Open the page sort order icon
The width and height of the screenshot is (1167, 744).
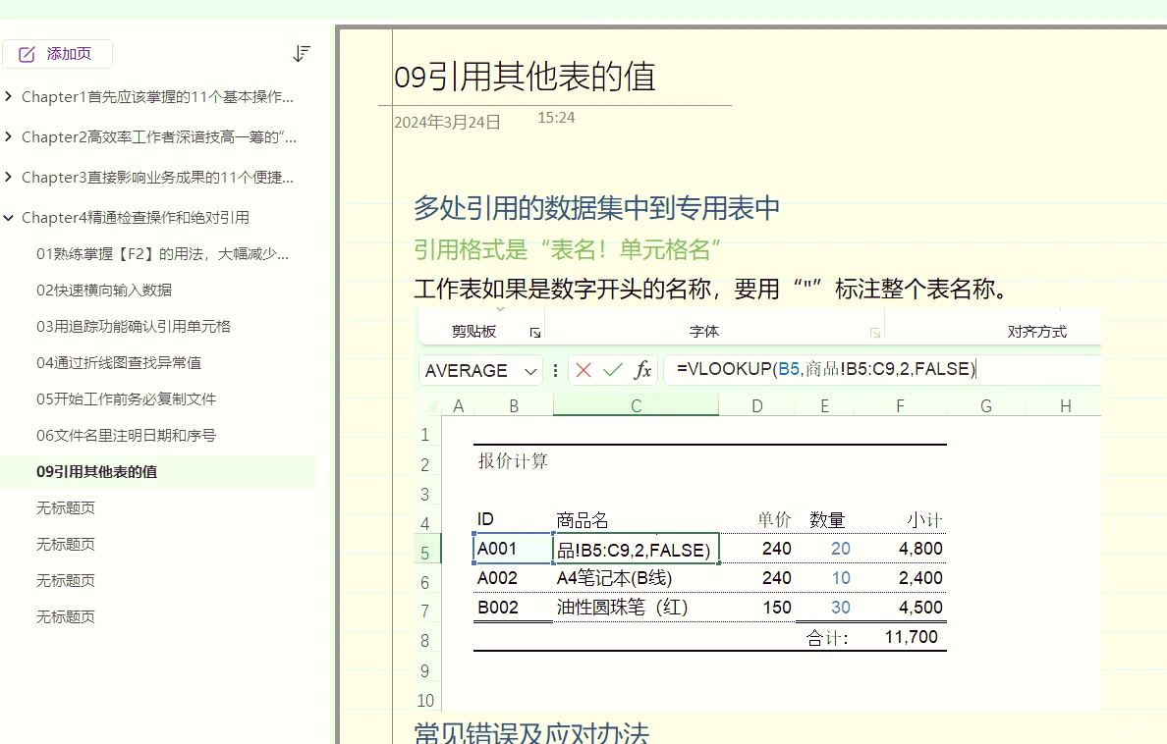[302, 54]
